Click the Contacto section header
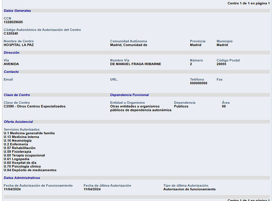 coord(11,72)
